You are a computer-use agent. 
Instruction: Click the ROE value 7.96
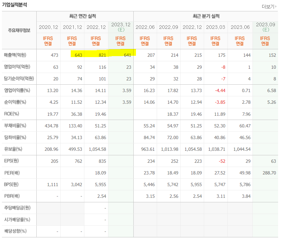point(246,114)
